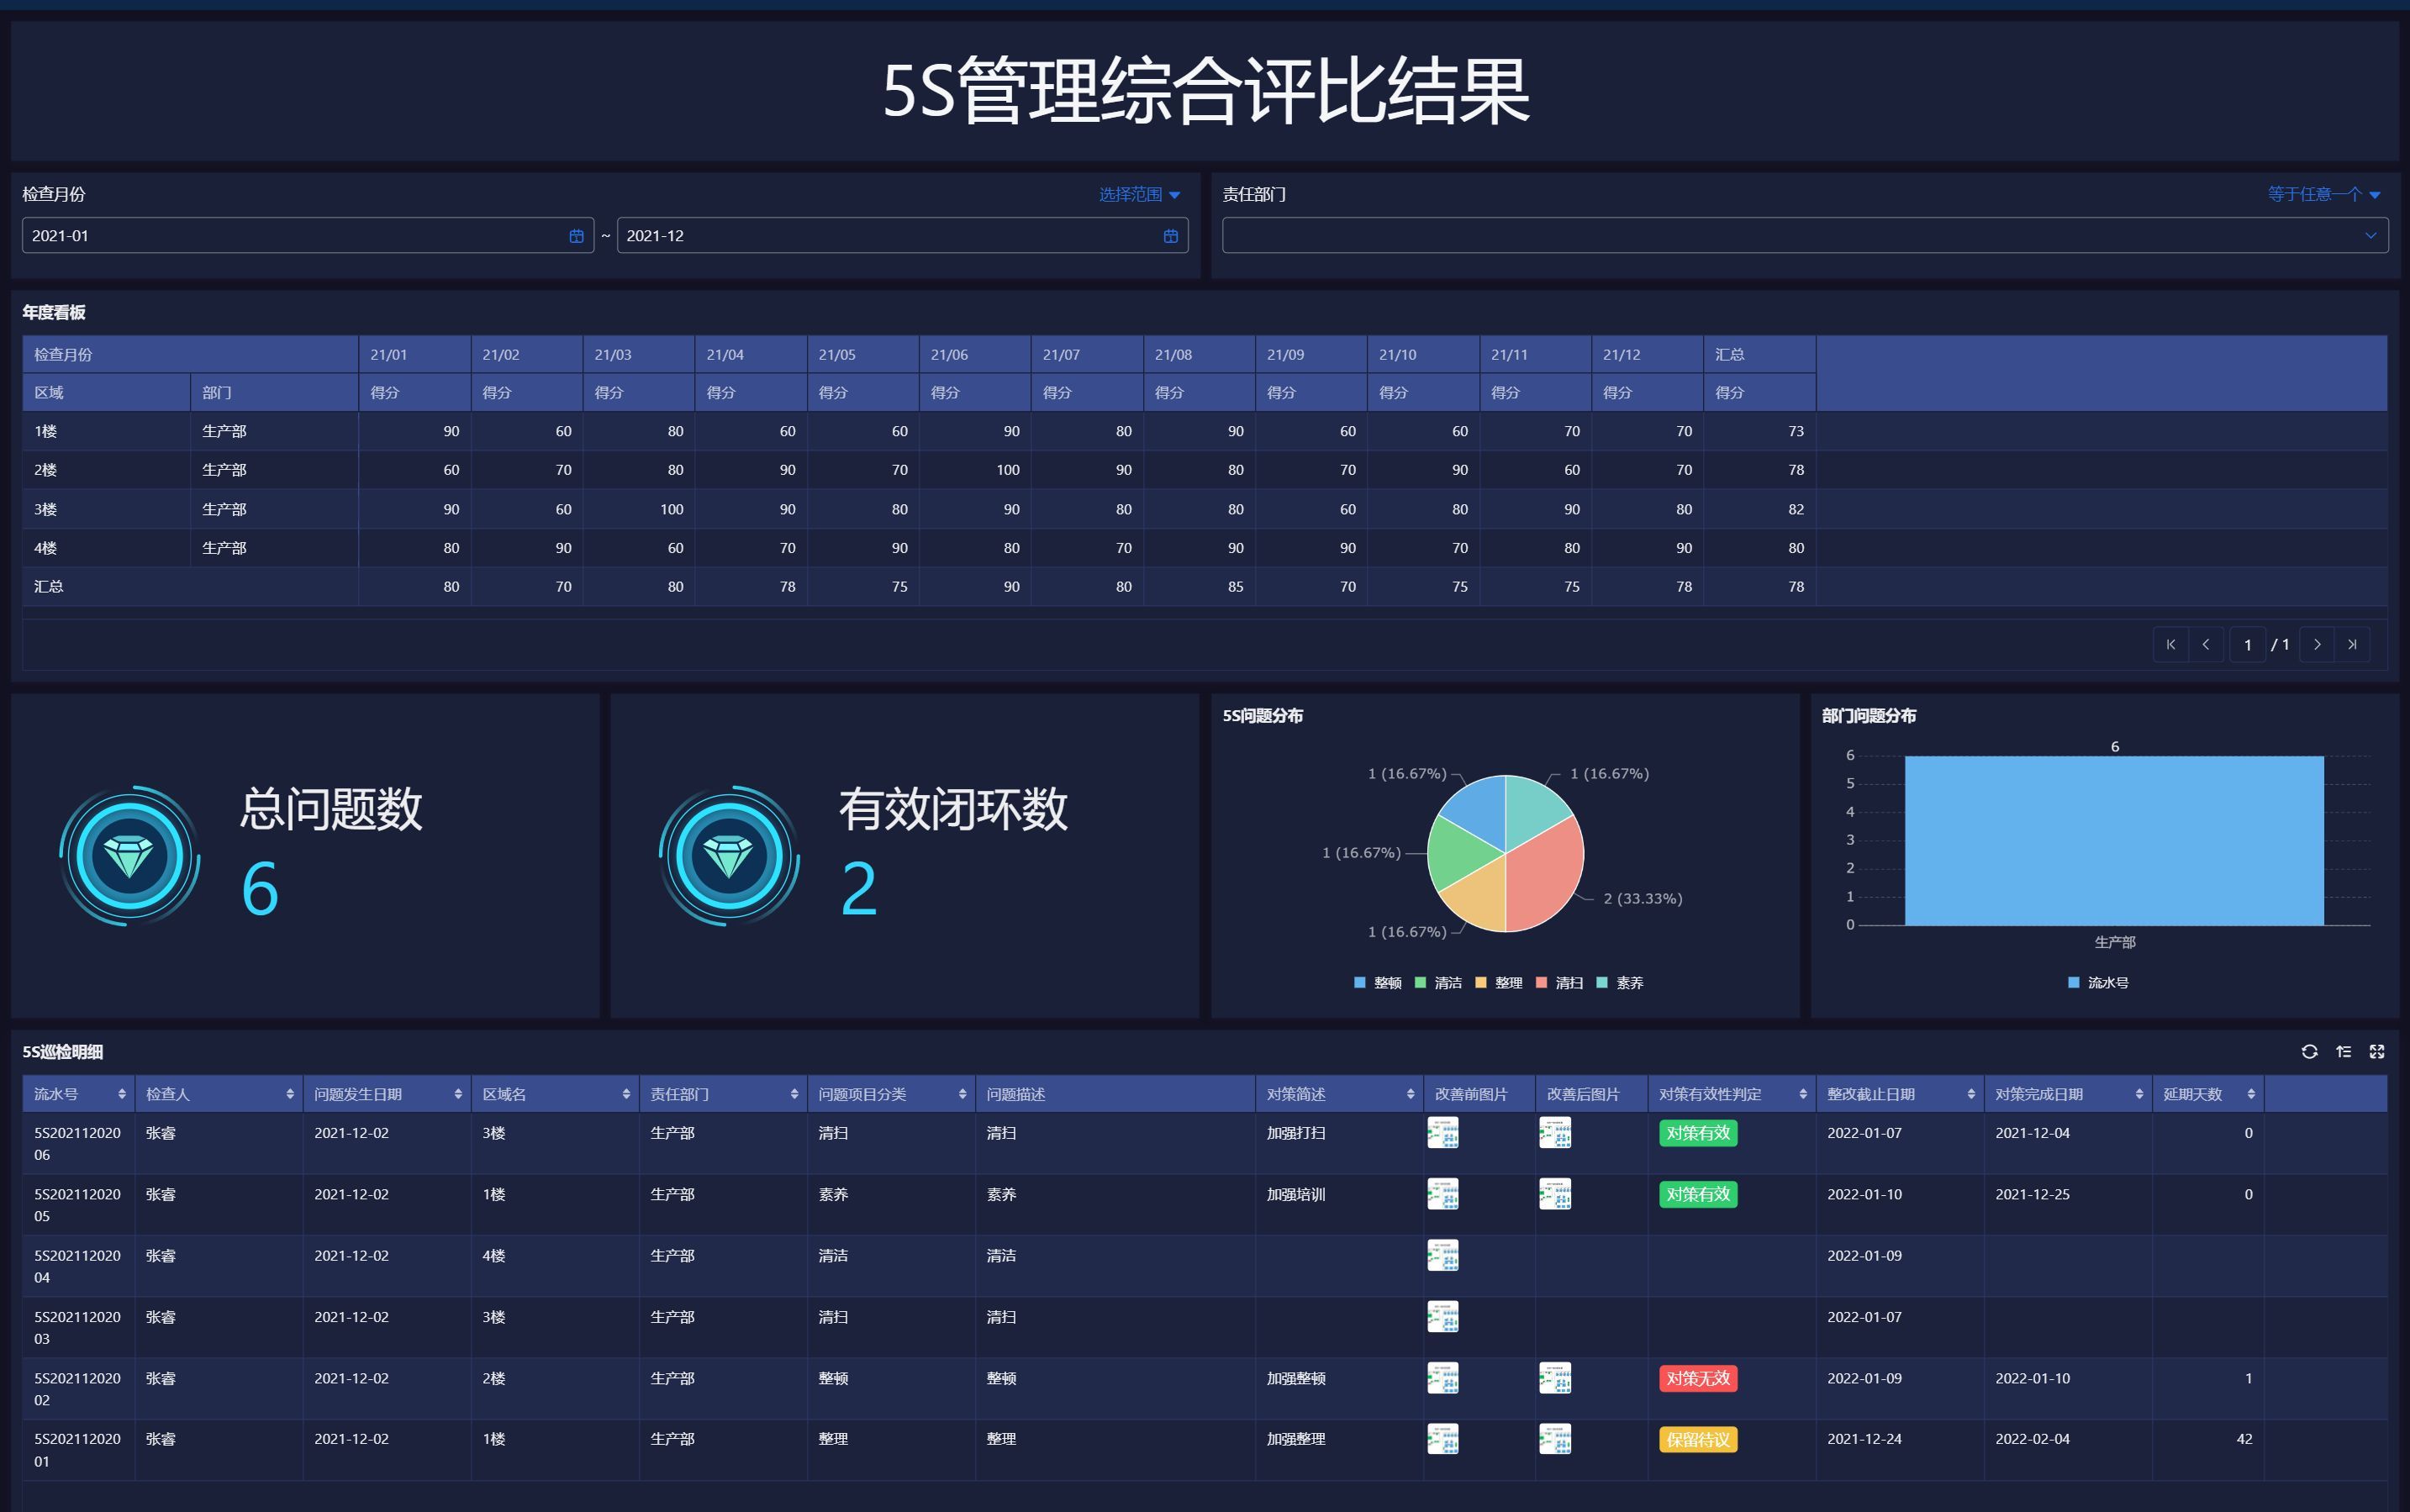This screenshot has height=1512, width=2410.
Task: Toggle 流水号 legend in department bar chart
Action: [x=2098, y=983]
